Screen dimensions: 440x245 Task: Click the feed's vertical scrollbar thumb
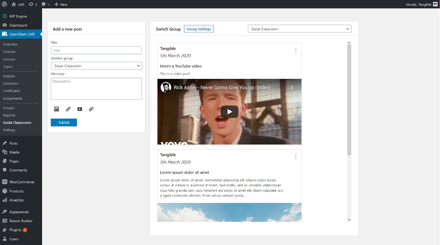click(x=349, y=99)
